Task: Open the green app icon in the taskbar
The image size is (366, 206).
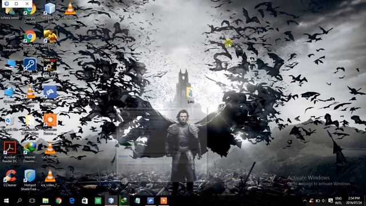Action: click(x=98, y=201)
